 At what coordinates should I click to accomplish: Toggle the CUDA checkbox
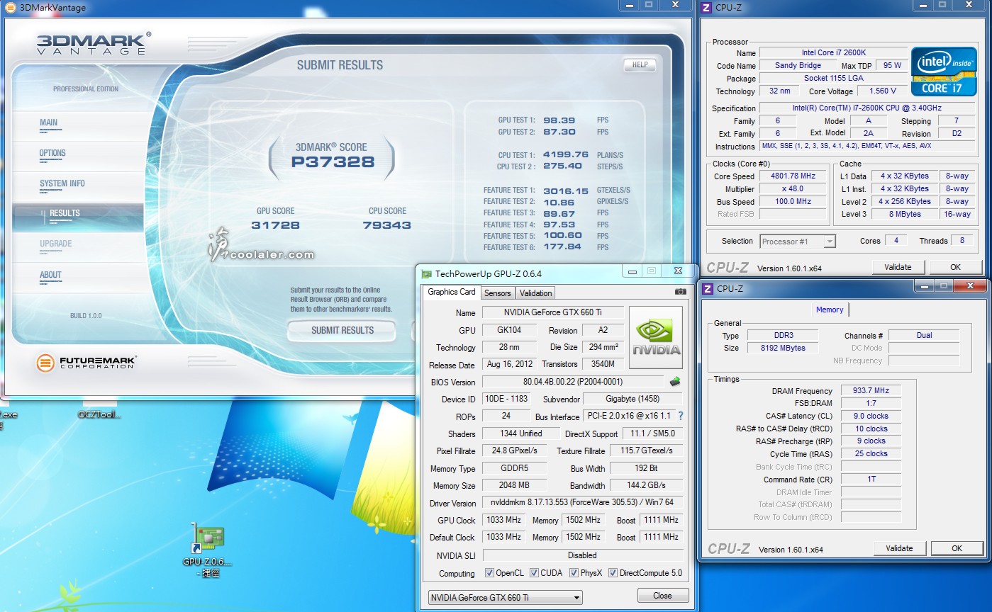click(534, 573)
